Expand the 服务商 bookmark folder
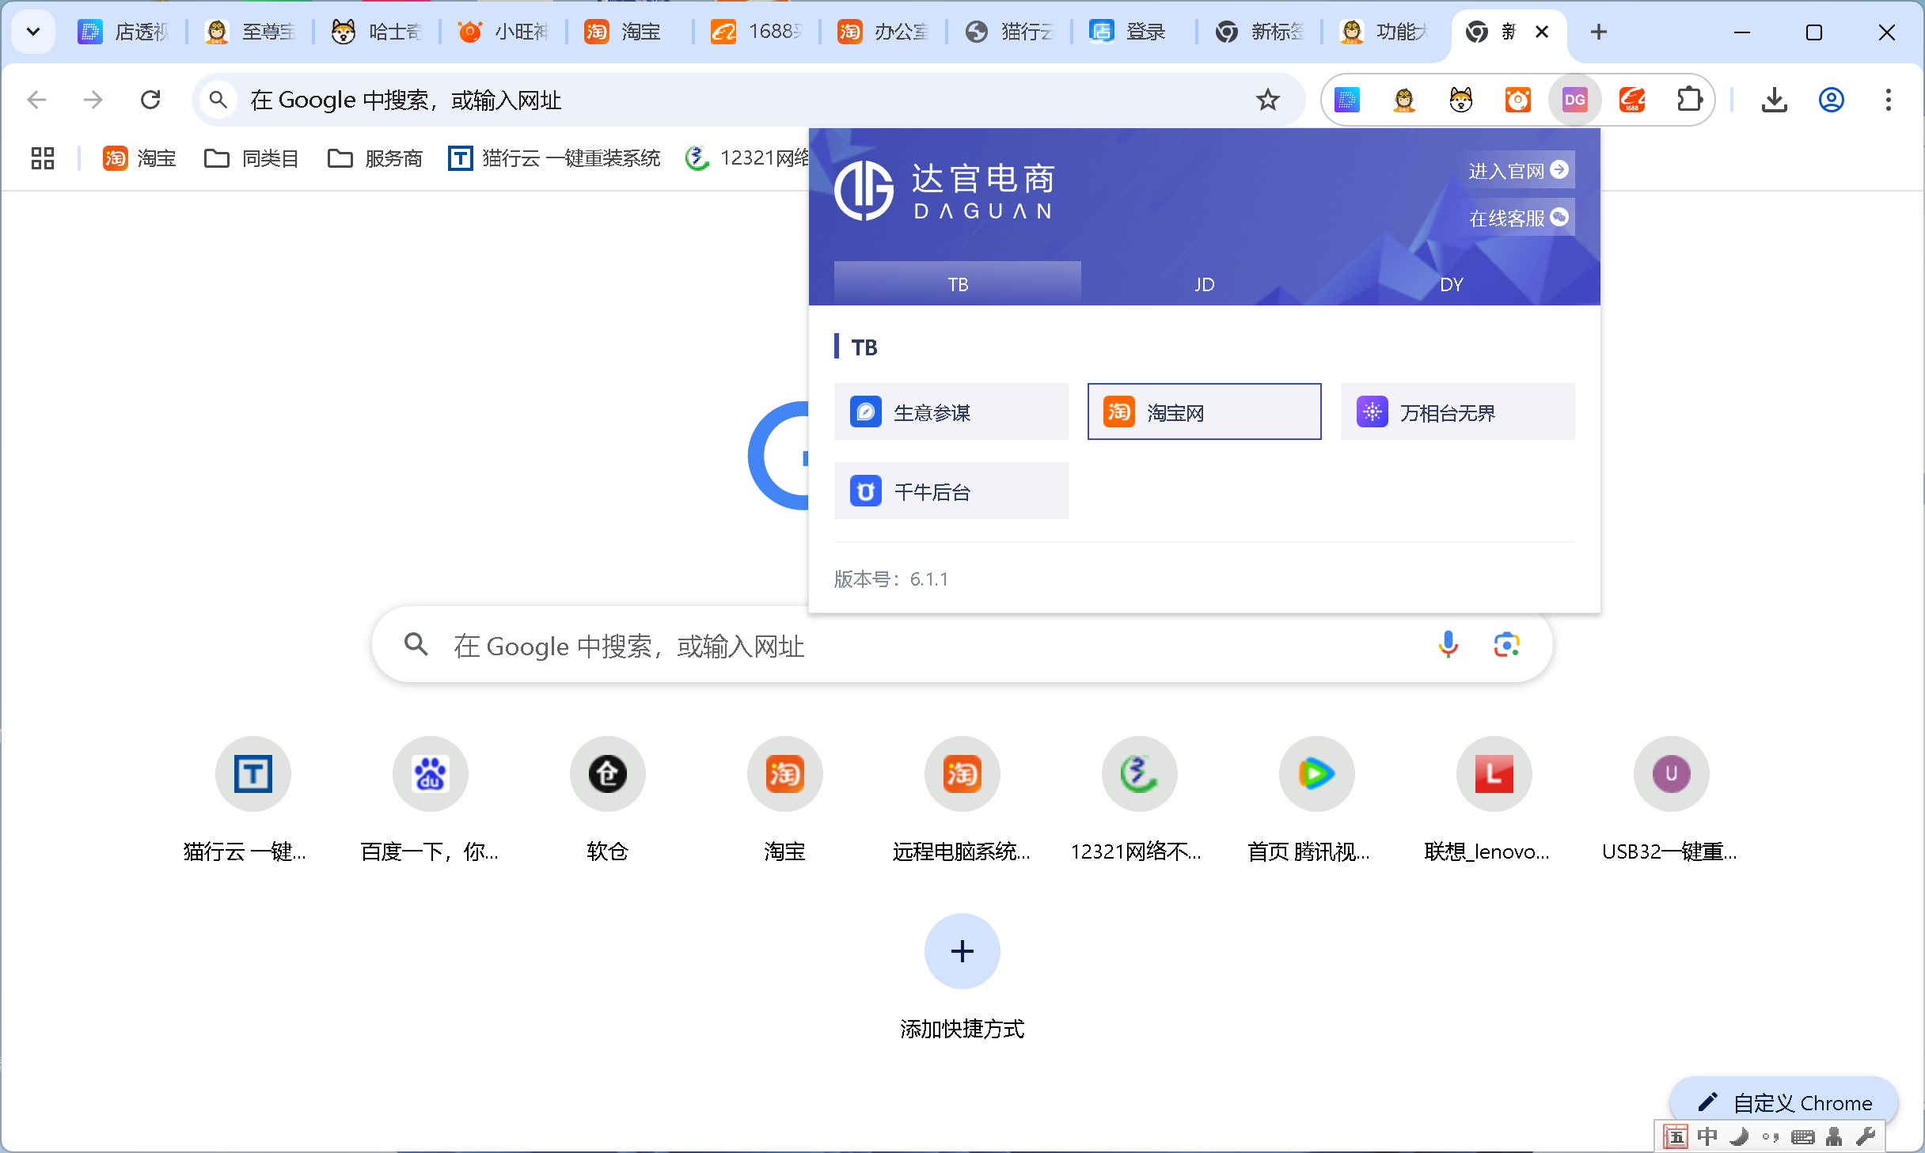The width and height of the screenshot is (1925, 1153). tap(375, 158)
